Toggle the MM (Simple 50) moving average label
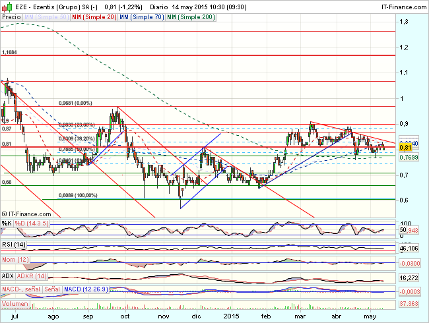Image resolution: width=429 pixels, height=323 pixels. coord(46,17)
